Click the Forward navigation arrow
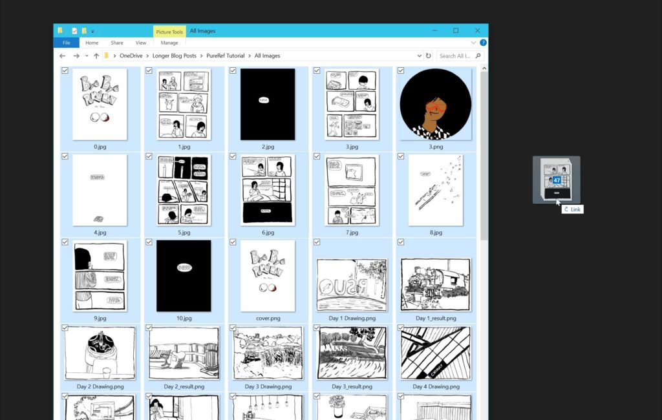This screenshot has width=662, height=420. coord(76,56)
